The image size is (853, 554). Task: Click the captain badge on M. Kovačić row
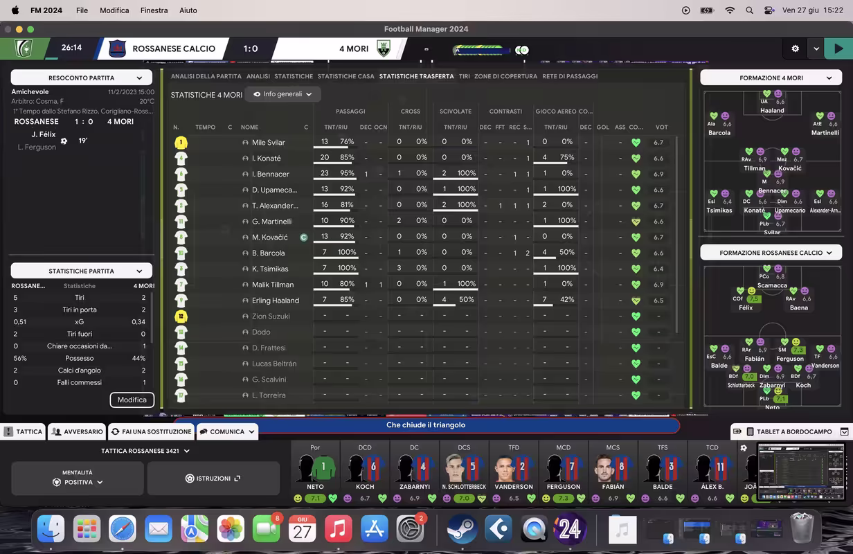tap(303, 238)
